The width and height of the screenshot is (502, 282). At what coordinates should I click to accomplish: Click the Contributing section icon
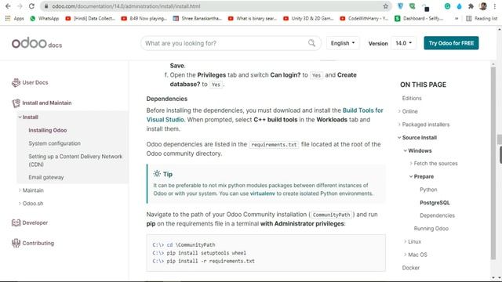tap(16, 243)
